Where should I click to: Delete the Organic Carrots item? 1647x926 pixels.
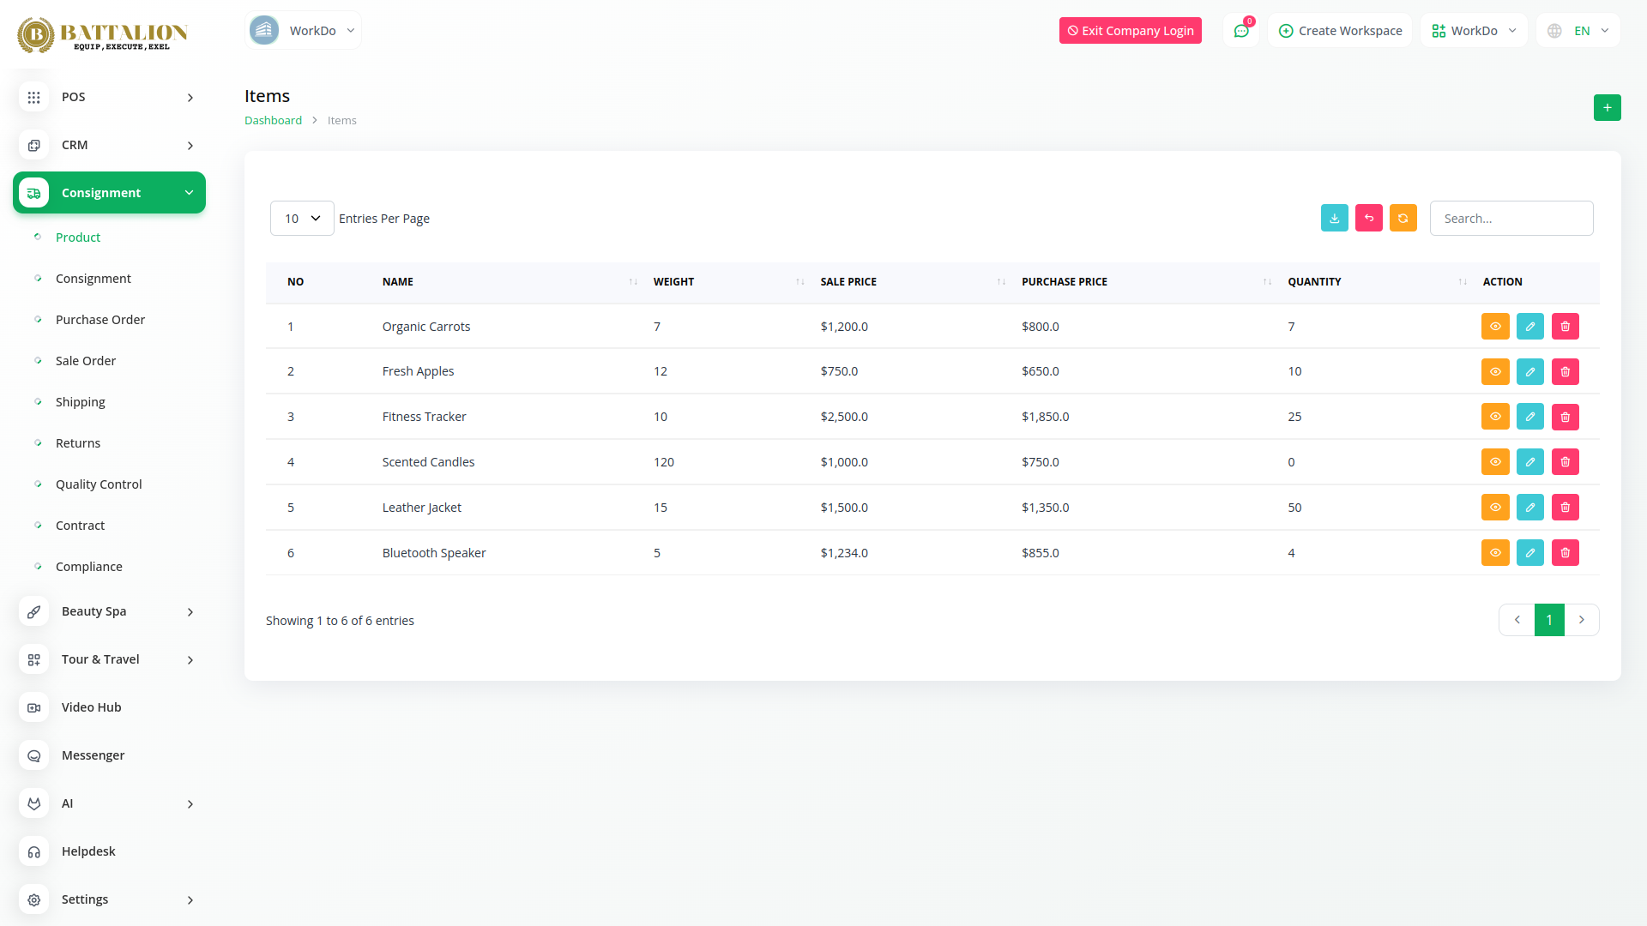coord(1565,327)
